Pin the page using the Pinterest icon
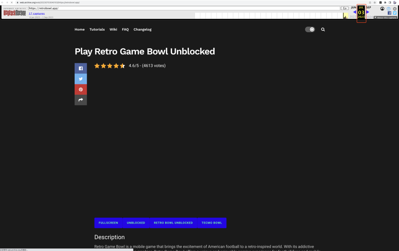This screenshot has width=399, height=251. coord(81,89)
